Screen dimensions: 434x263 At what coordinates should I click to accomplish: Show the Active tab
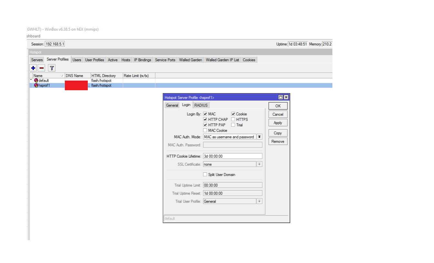113,60
